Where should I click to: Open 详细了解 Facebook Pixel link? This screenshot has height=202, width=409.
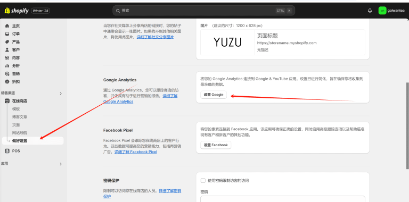coord(136,151)
